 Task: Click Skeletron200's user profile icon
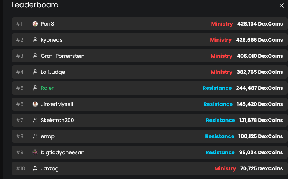(35, 120)
